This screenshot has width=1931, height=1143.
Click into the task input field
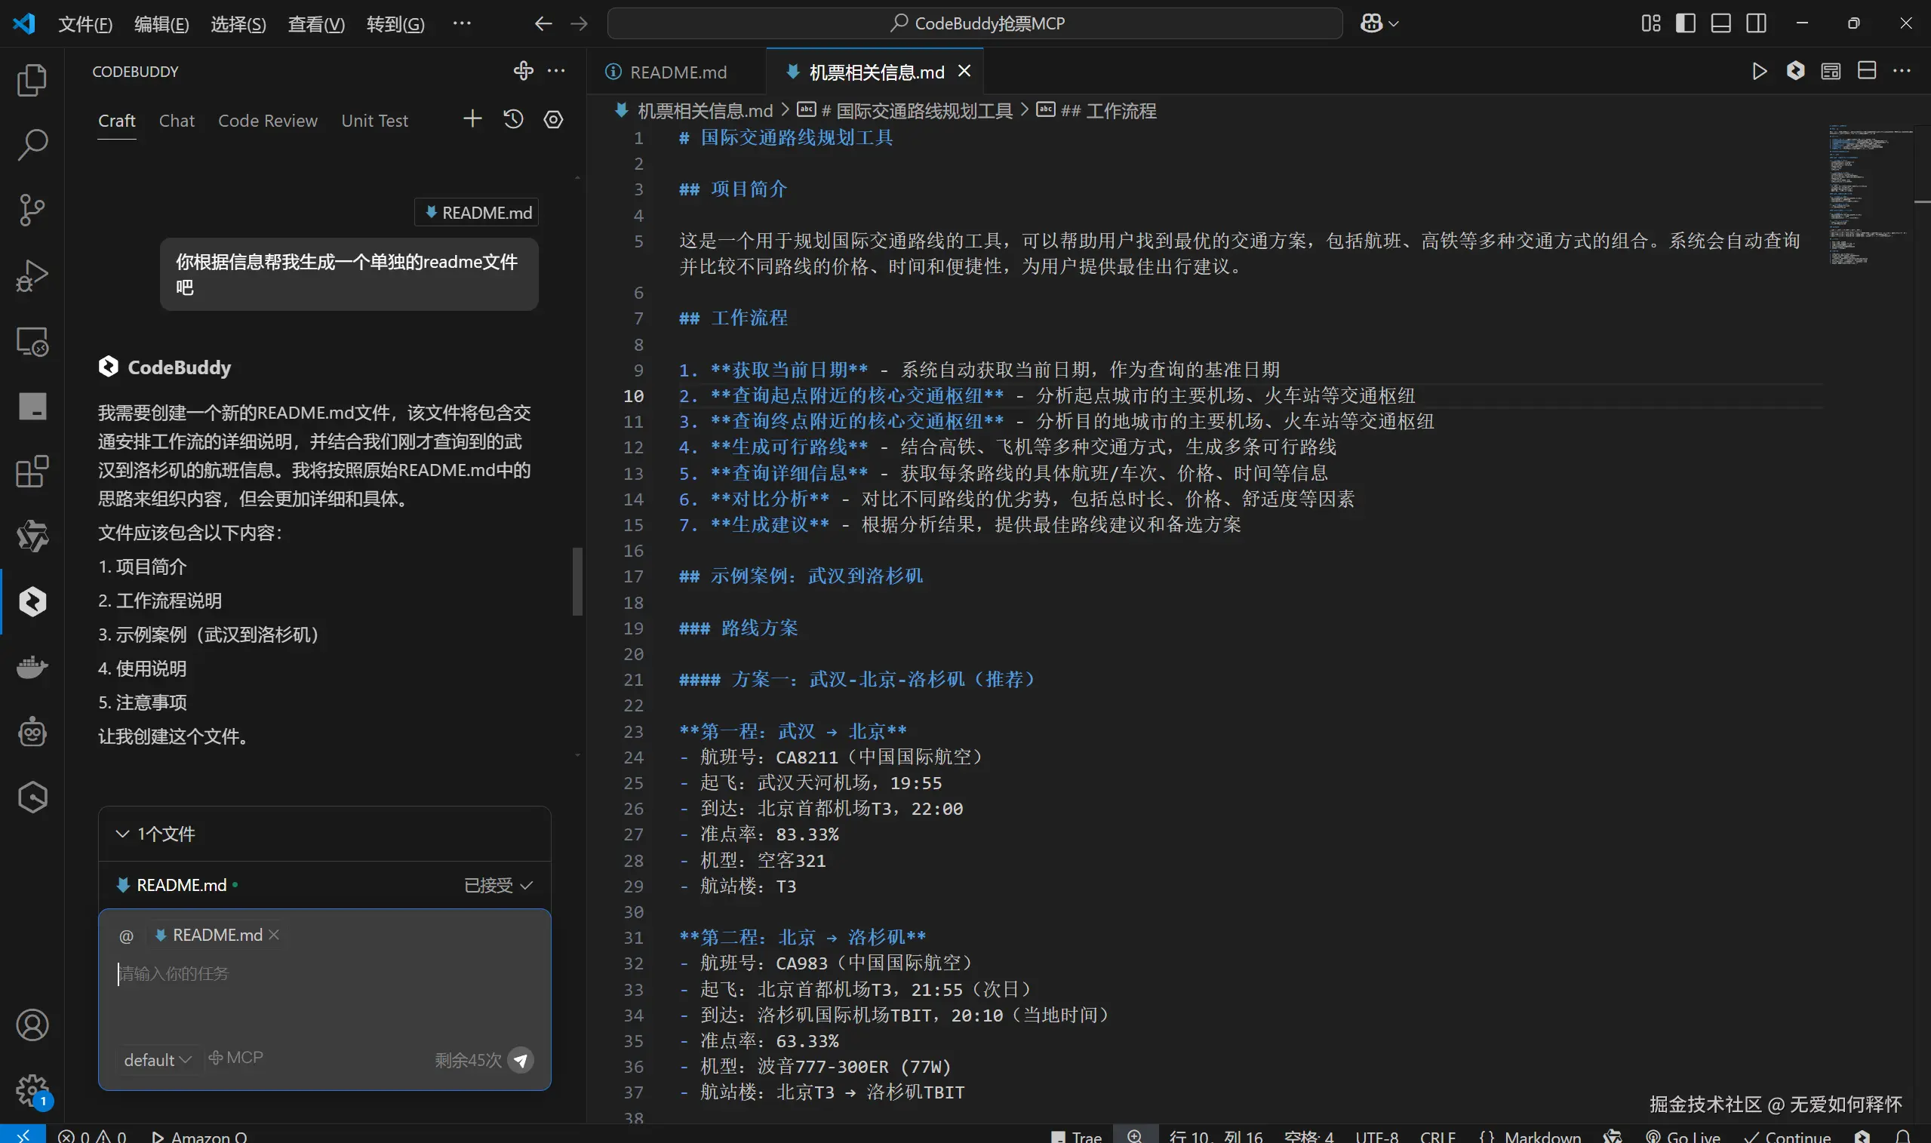pos(324,994)
